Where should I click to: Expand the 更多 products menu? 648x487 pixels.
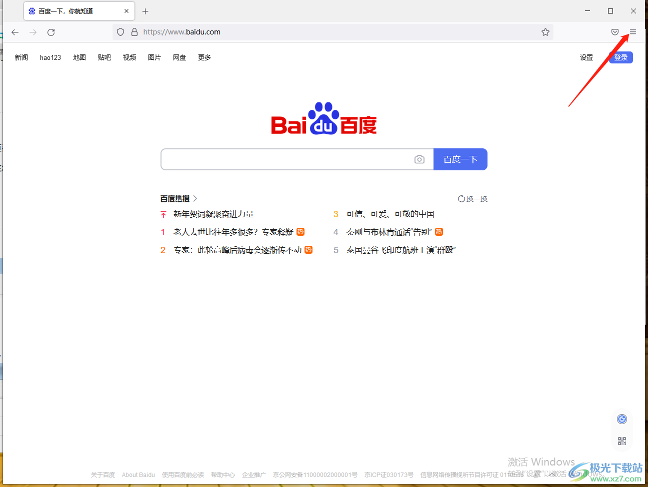204,57
